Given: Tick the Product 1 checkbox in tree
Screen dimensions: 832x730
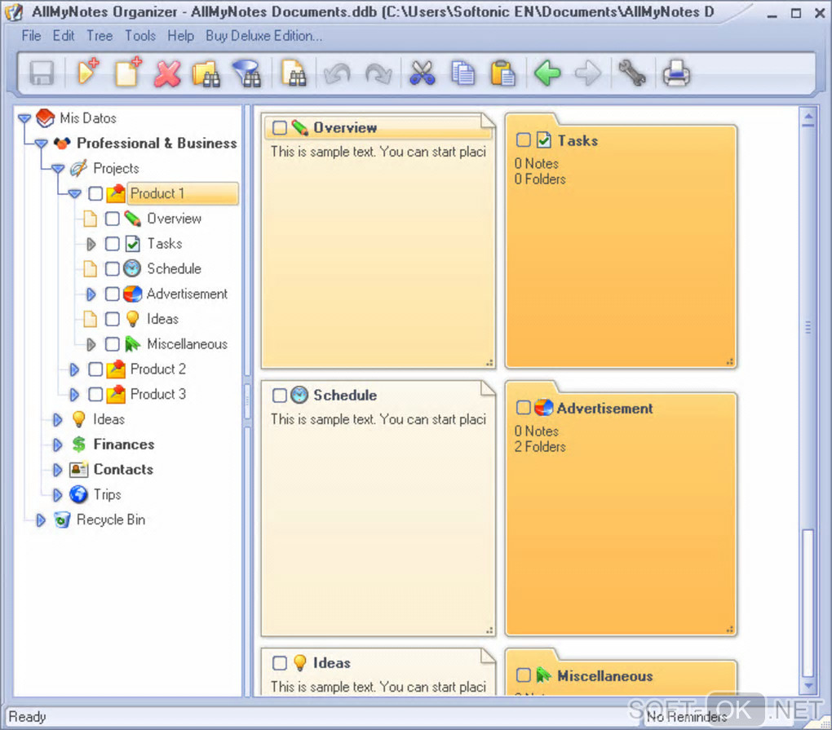Looking at the screenshot, I should click(95, 193).
